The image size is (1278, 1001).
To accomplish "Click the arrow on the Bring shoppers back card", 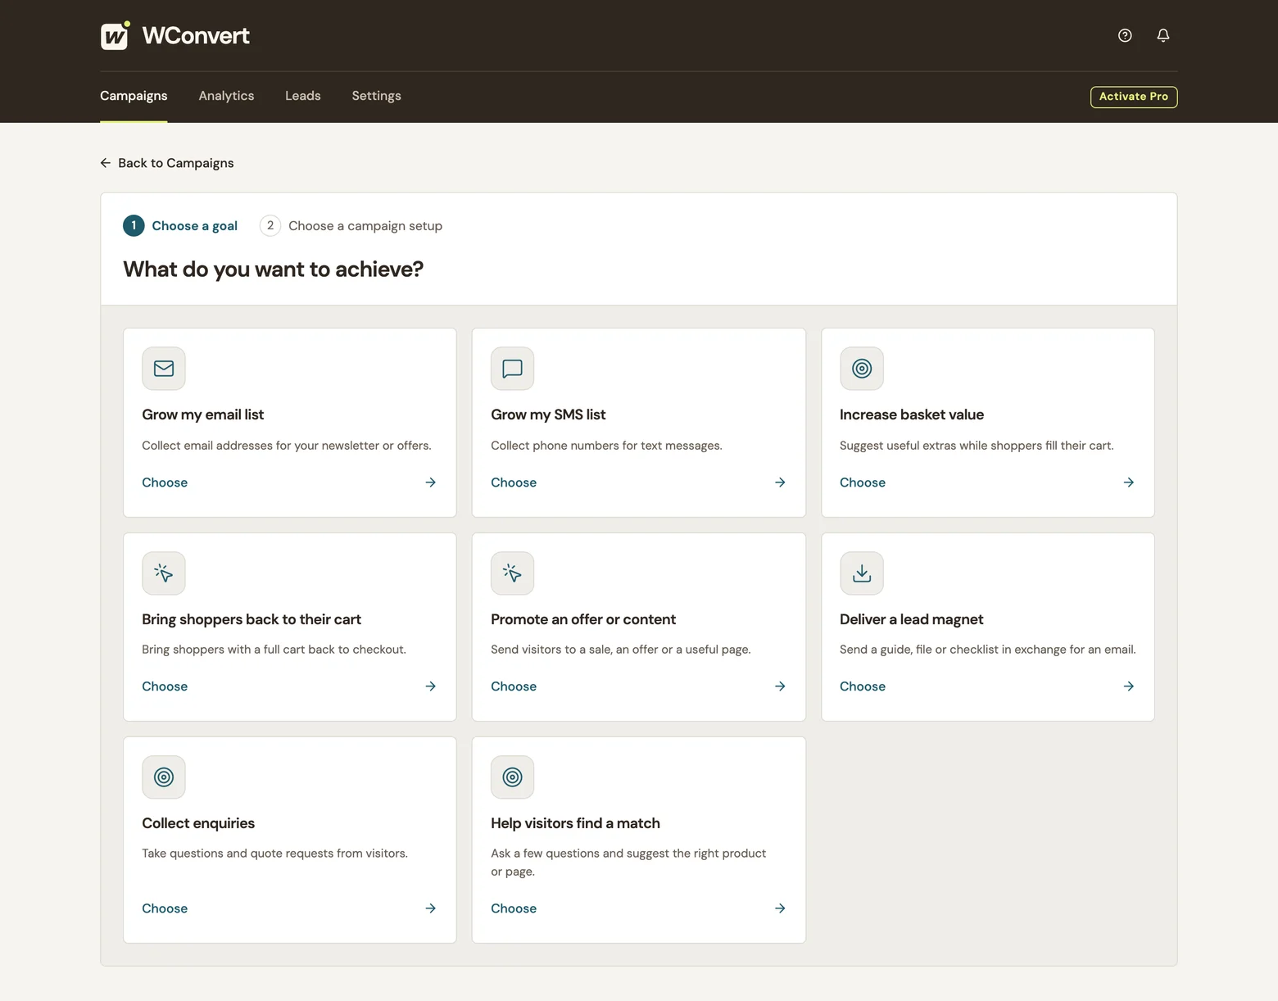I will tap(431, 686).
